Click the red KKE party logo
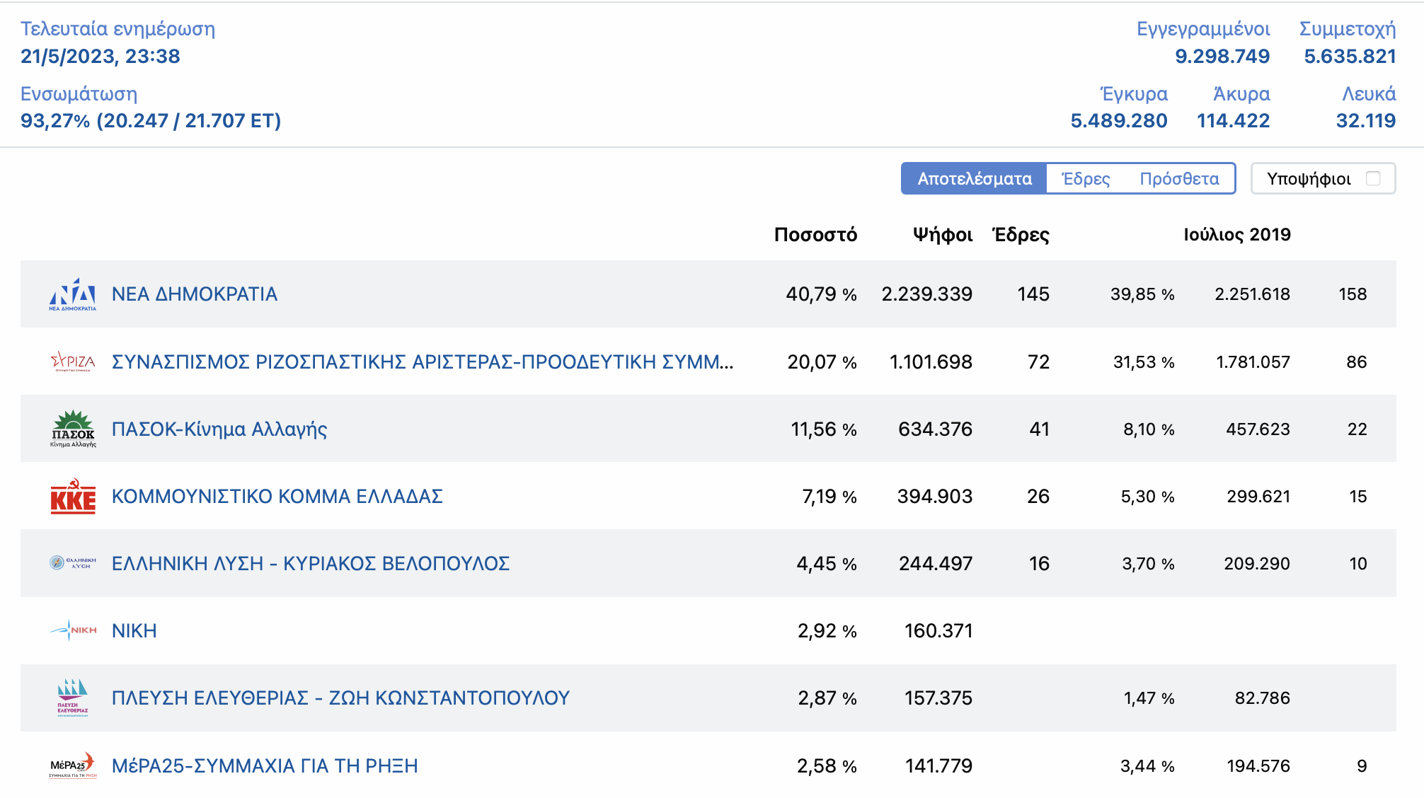The height and width of the screenshot is (798, 1424). (x=73, y=496)
